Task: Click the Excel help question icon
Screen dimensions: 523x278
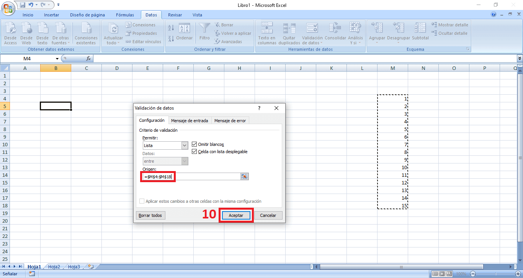Action: click(x=494, y=15)
